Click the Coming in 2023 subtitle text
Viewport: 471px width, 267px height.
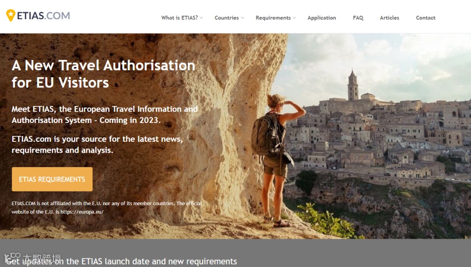coord(130,120)
